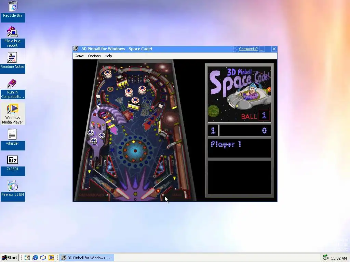This screenshot has height=262, width=350.
Task: Open the File a bug report shortcut
Action: click(13, 37)
